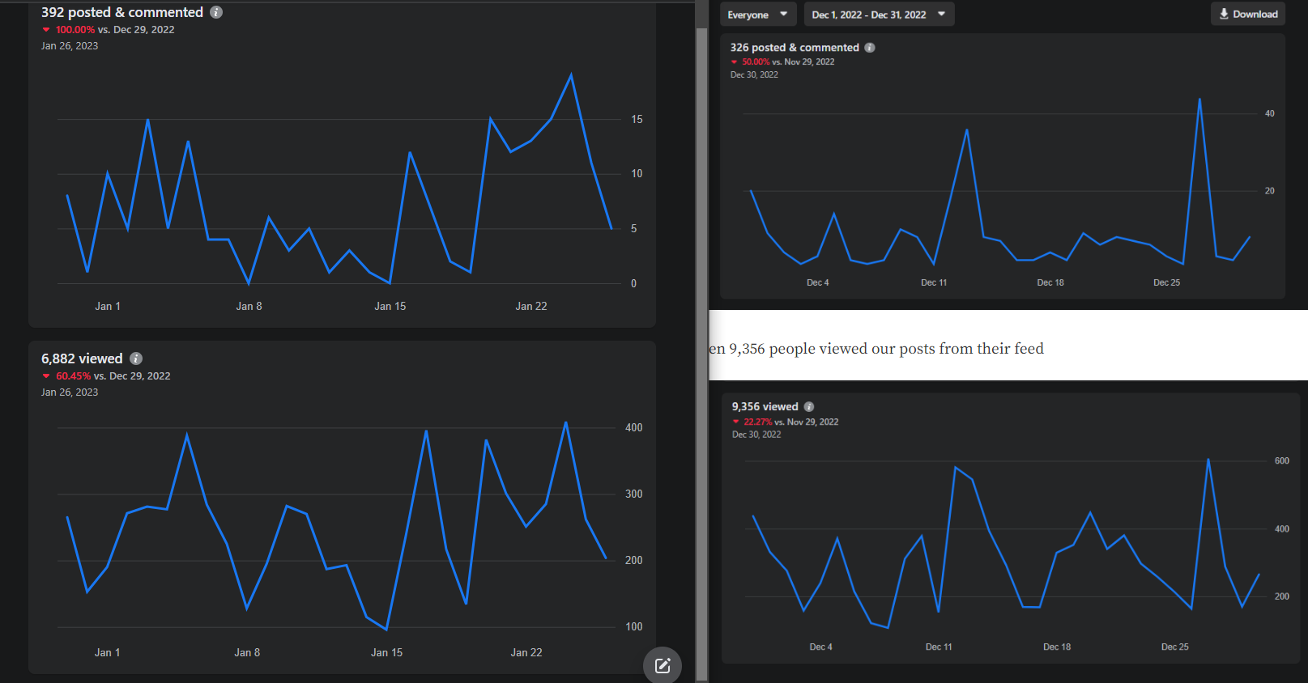This screenshot has width=1308, height=683.
Task: Click Jan 8 axis label in posted chart
Action: [249, 307]
